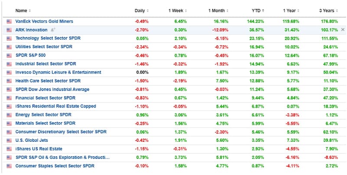The width and height of the screenshot is (347, 175).
Task: Open Invesco Dynamic Leisure & Entertainment link
Action: pos(58,72)
